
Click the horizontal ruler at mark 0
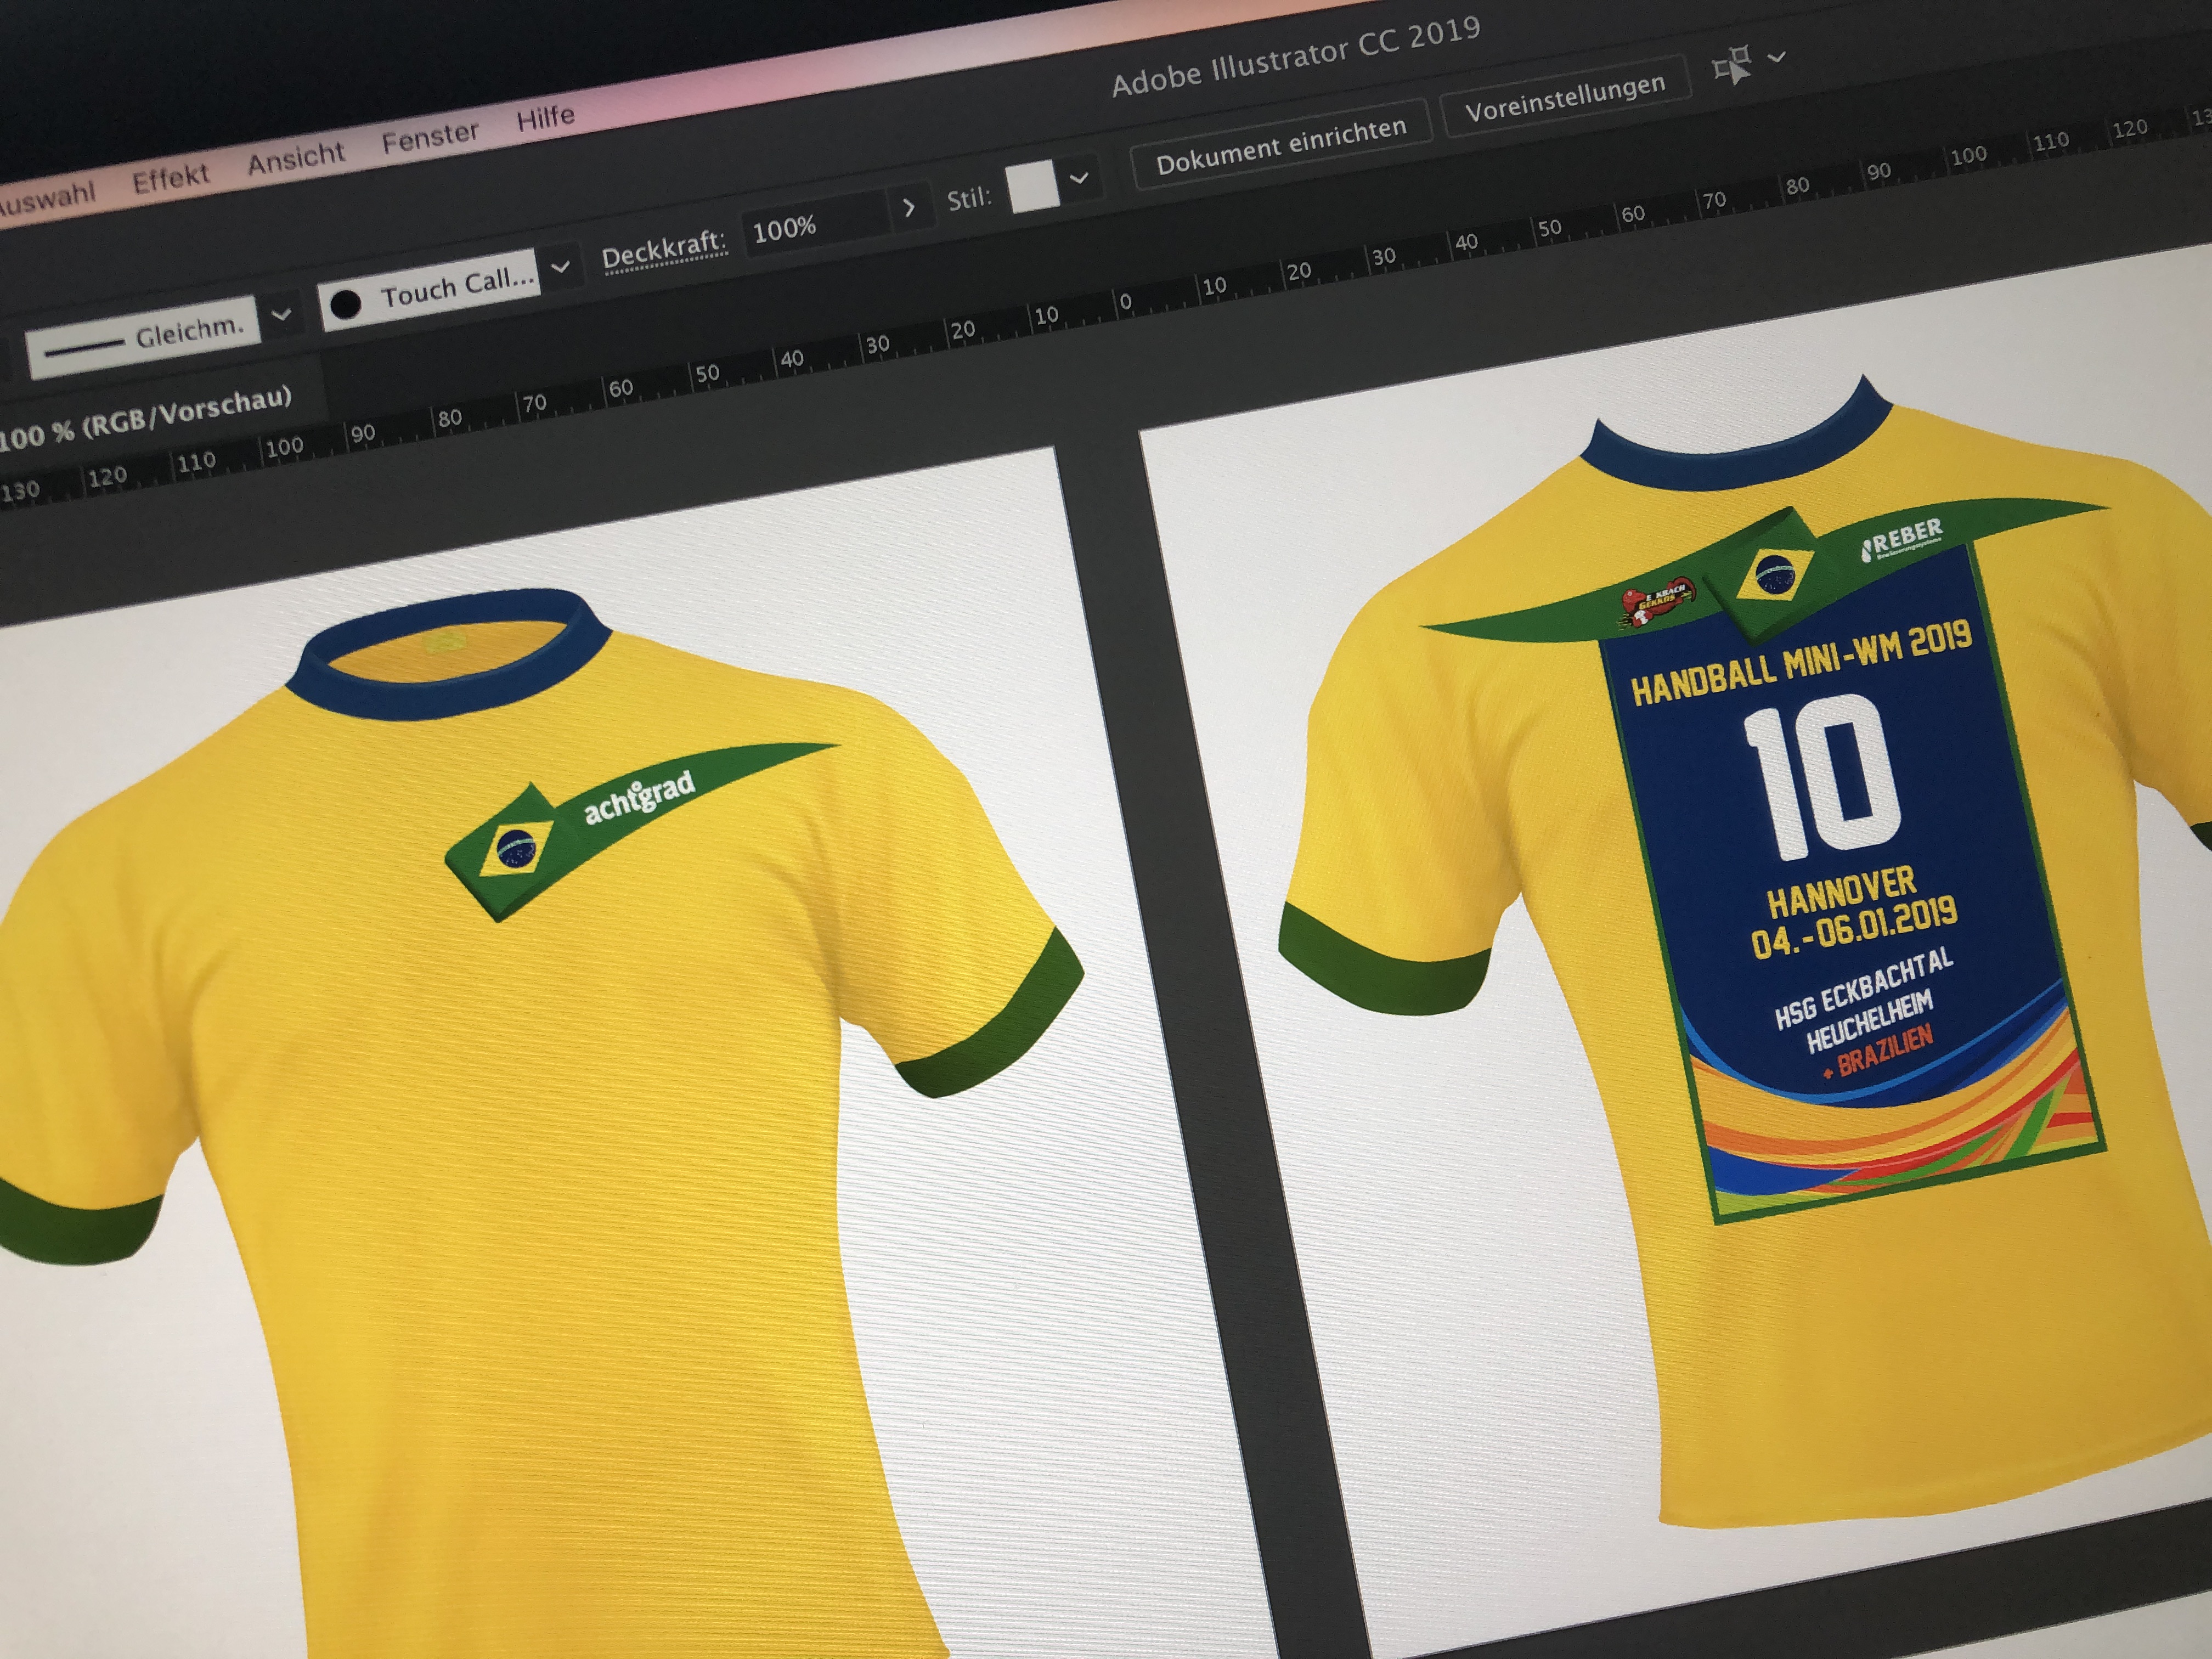pos(1125,303)
